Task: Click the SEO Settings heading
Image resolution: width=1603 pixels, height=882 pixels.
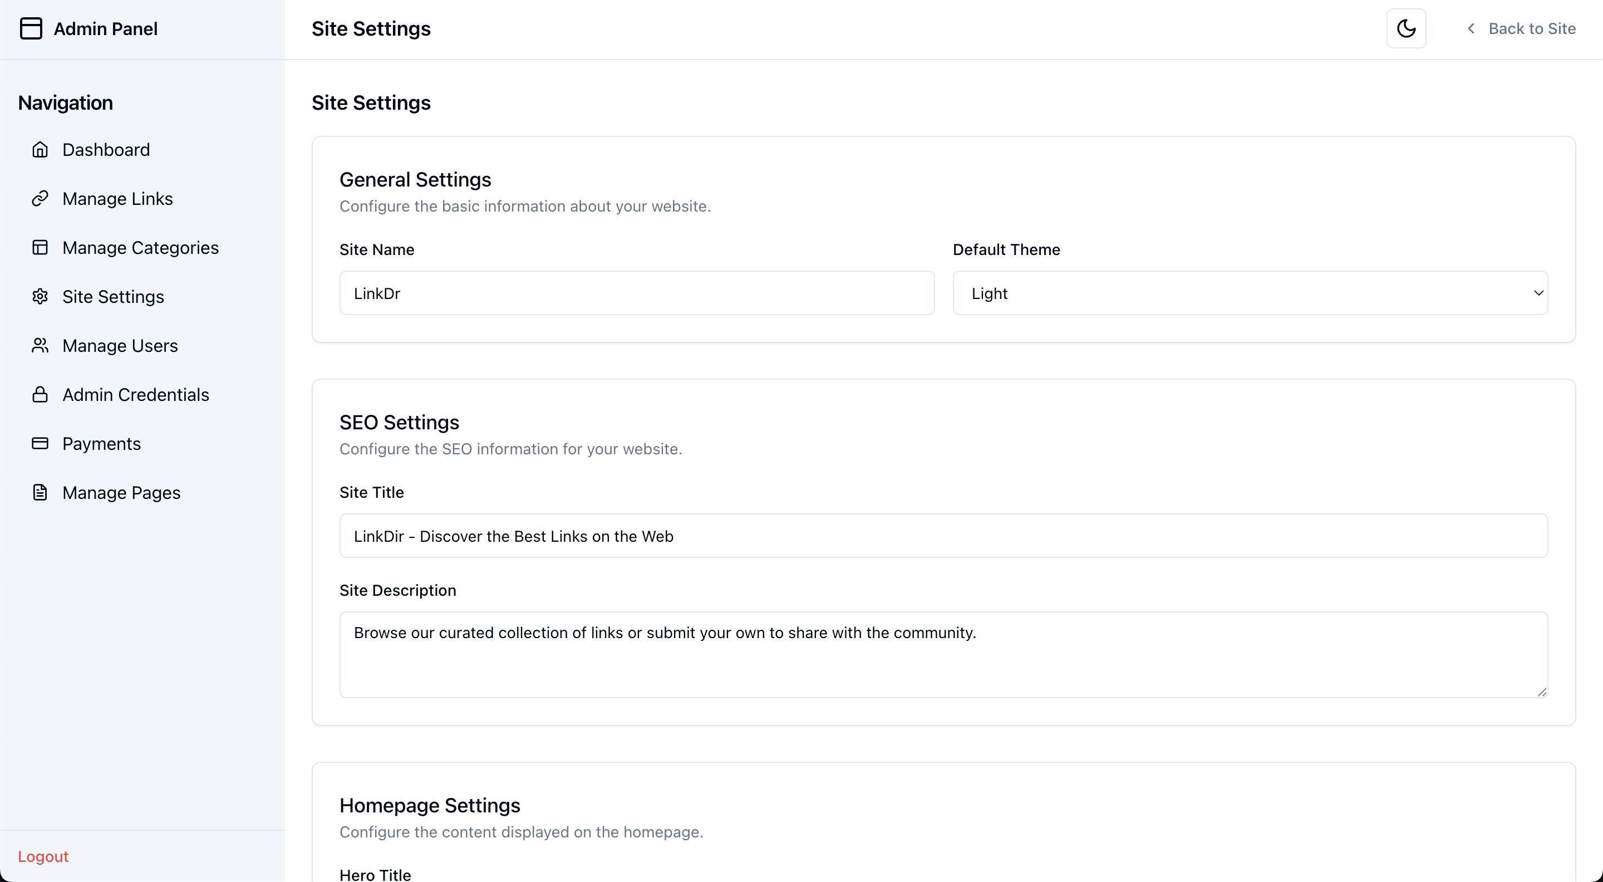Action: pos(399,423)
